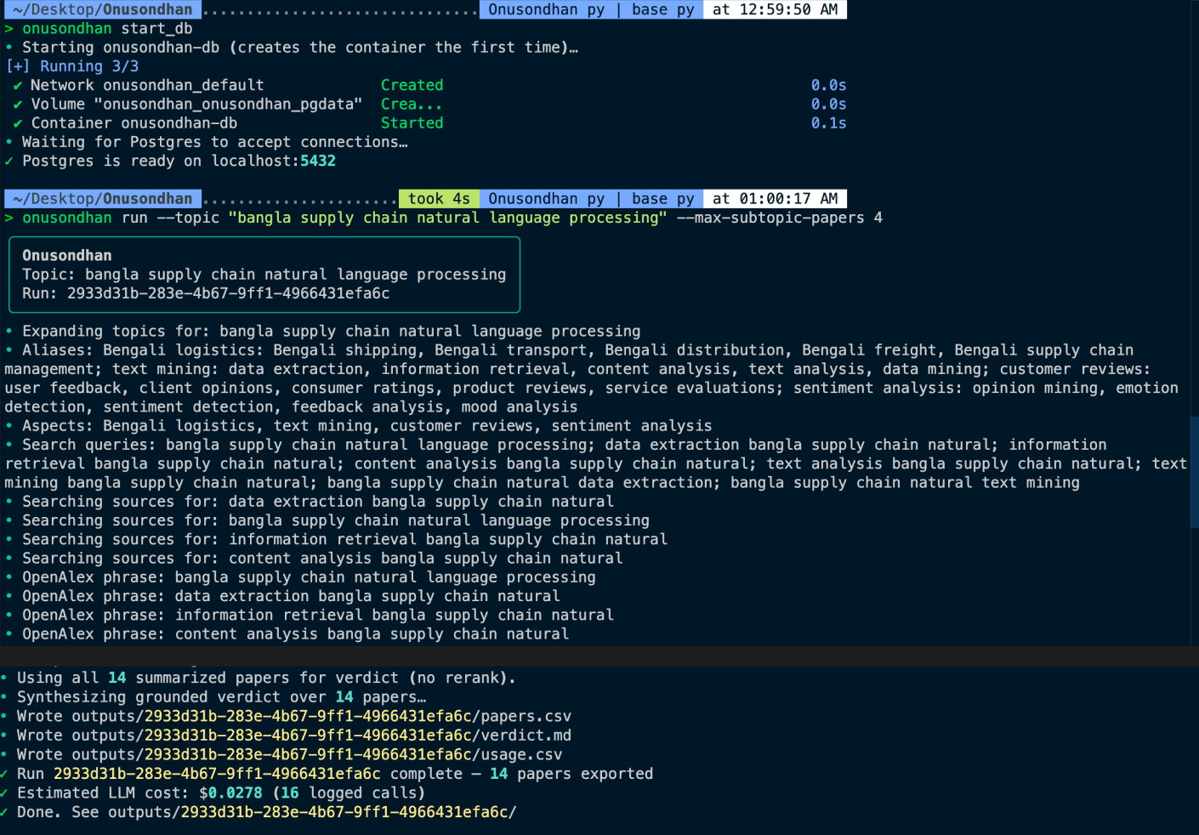Click the first prompt path ~/Desktop/Onusondhan
The width and height of the screenshot is (1199, 835).
point(103,9)
